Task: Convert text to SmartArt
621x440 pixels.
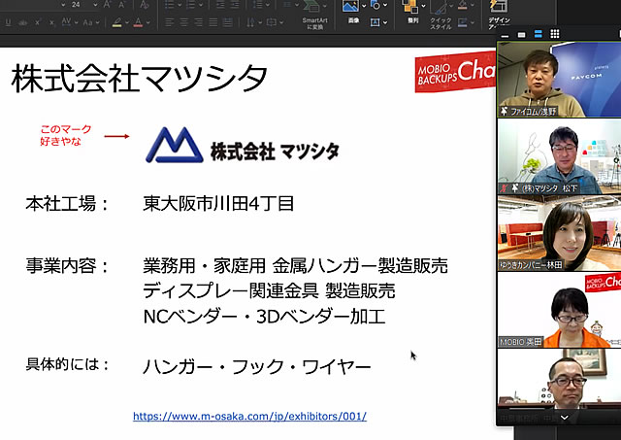Action: point(314,16)
